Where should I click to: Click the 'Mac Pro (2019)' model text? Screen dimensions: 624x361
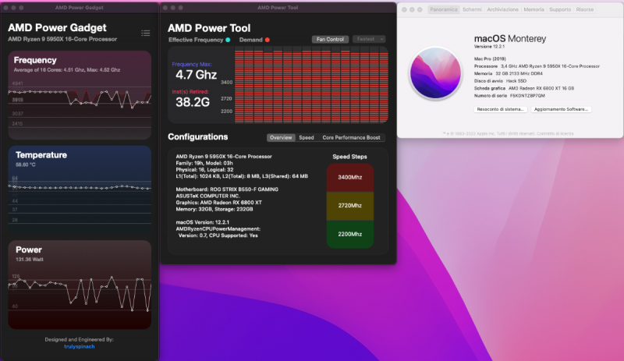(490, 59)
